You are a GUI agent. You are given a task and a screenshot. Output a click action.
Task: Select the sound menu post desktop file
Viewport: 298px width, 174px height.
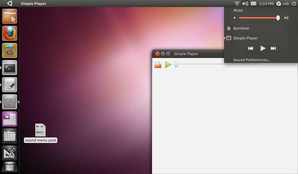tap(40, 133)
